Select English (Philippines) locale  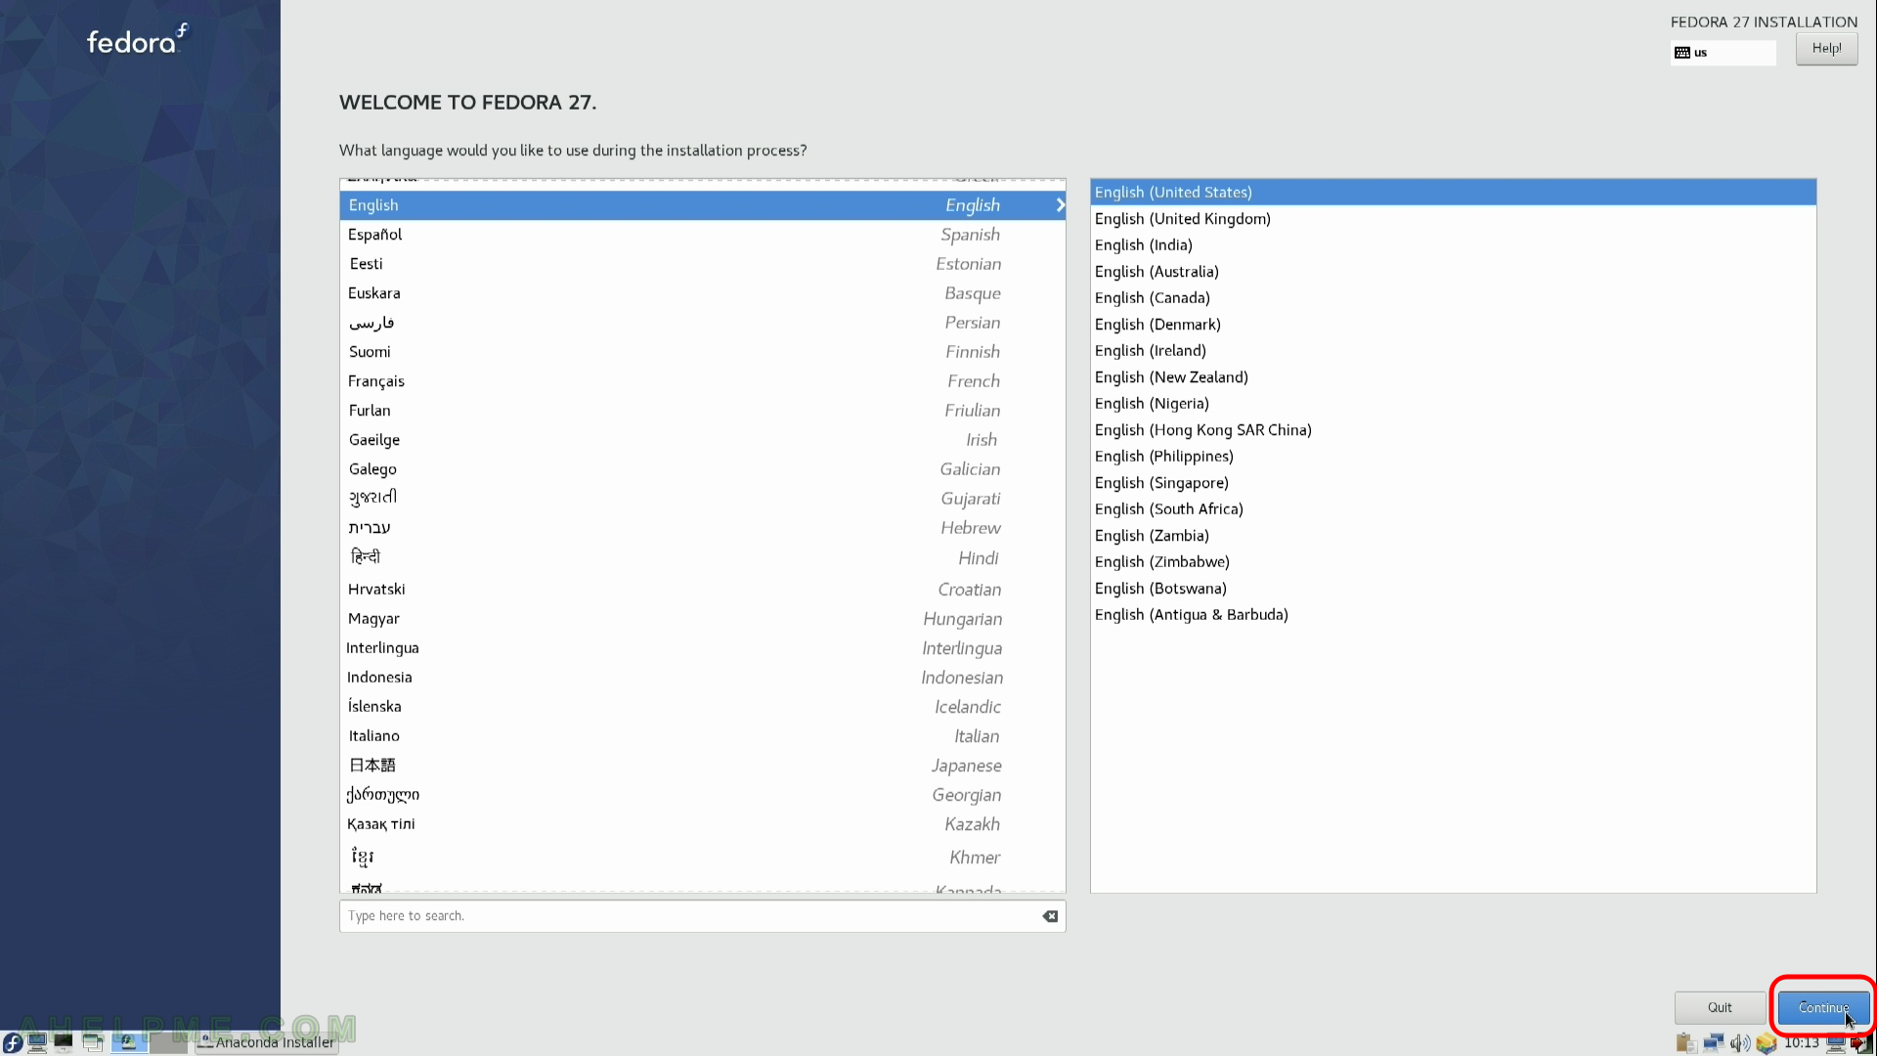pyautogui.click(x=1453, y=457)
